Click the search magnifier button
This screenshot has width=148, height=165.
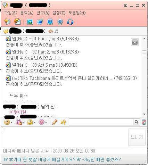tap(137, 122)
